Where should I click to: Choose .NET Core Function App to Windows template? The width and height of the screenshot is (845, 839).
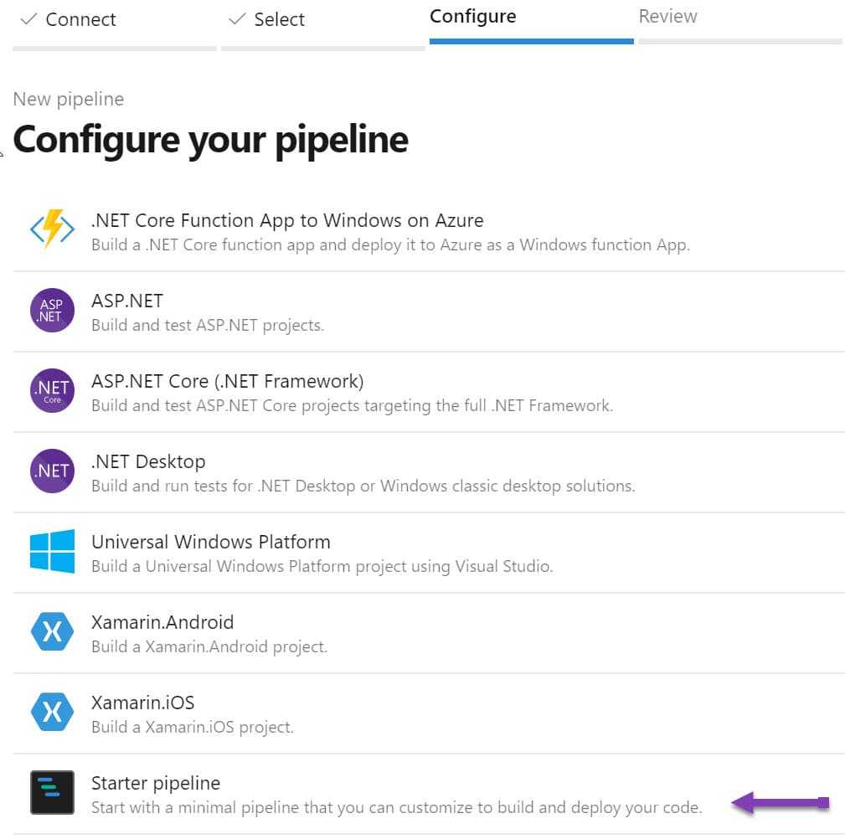[x=287, y=220]
